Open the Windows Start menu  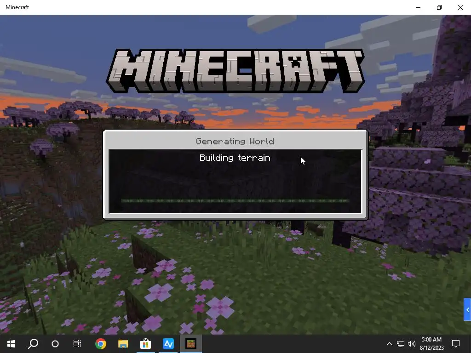pos(11,343)
